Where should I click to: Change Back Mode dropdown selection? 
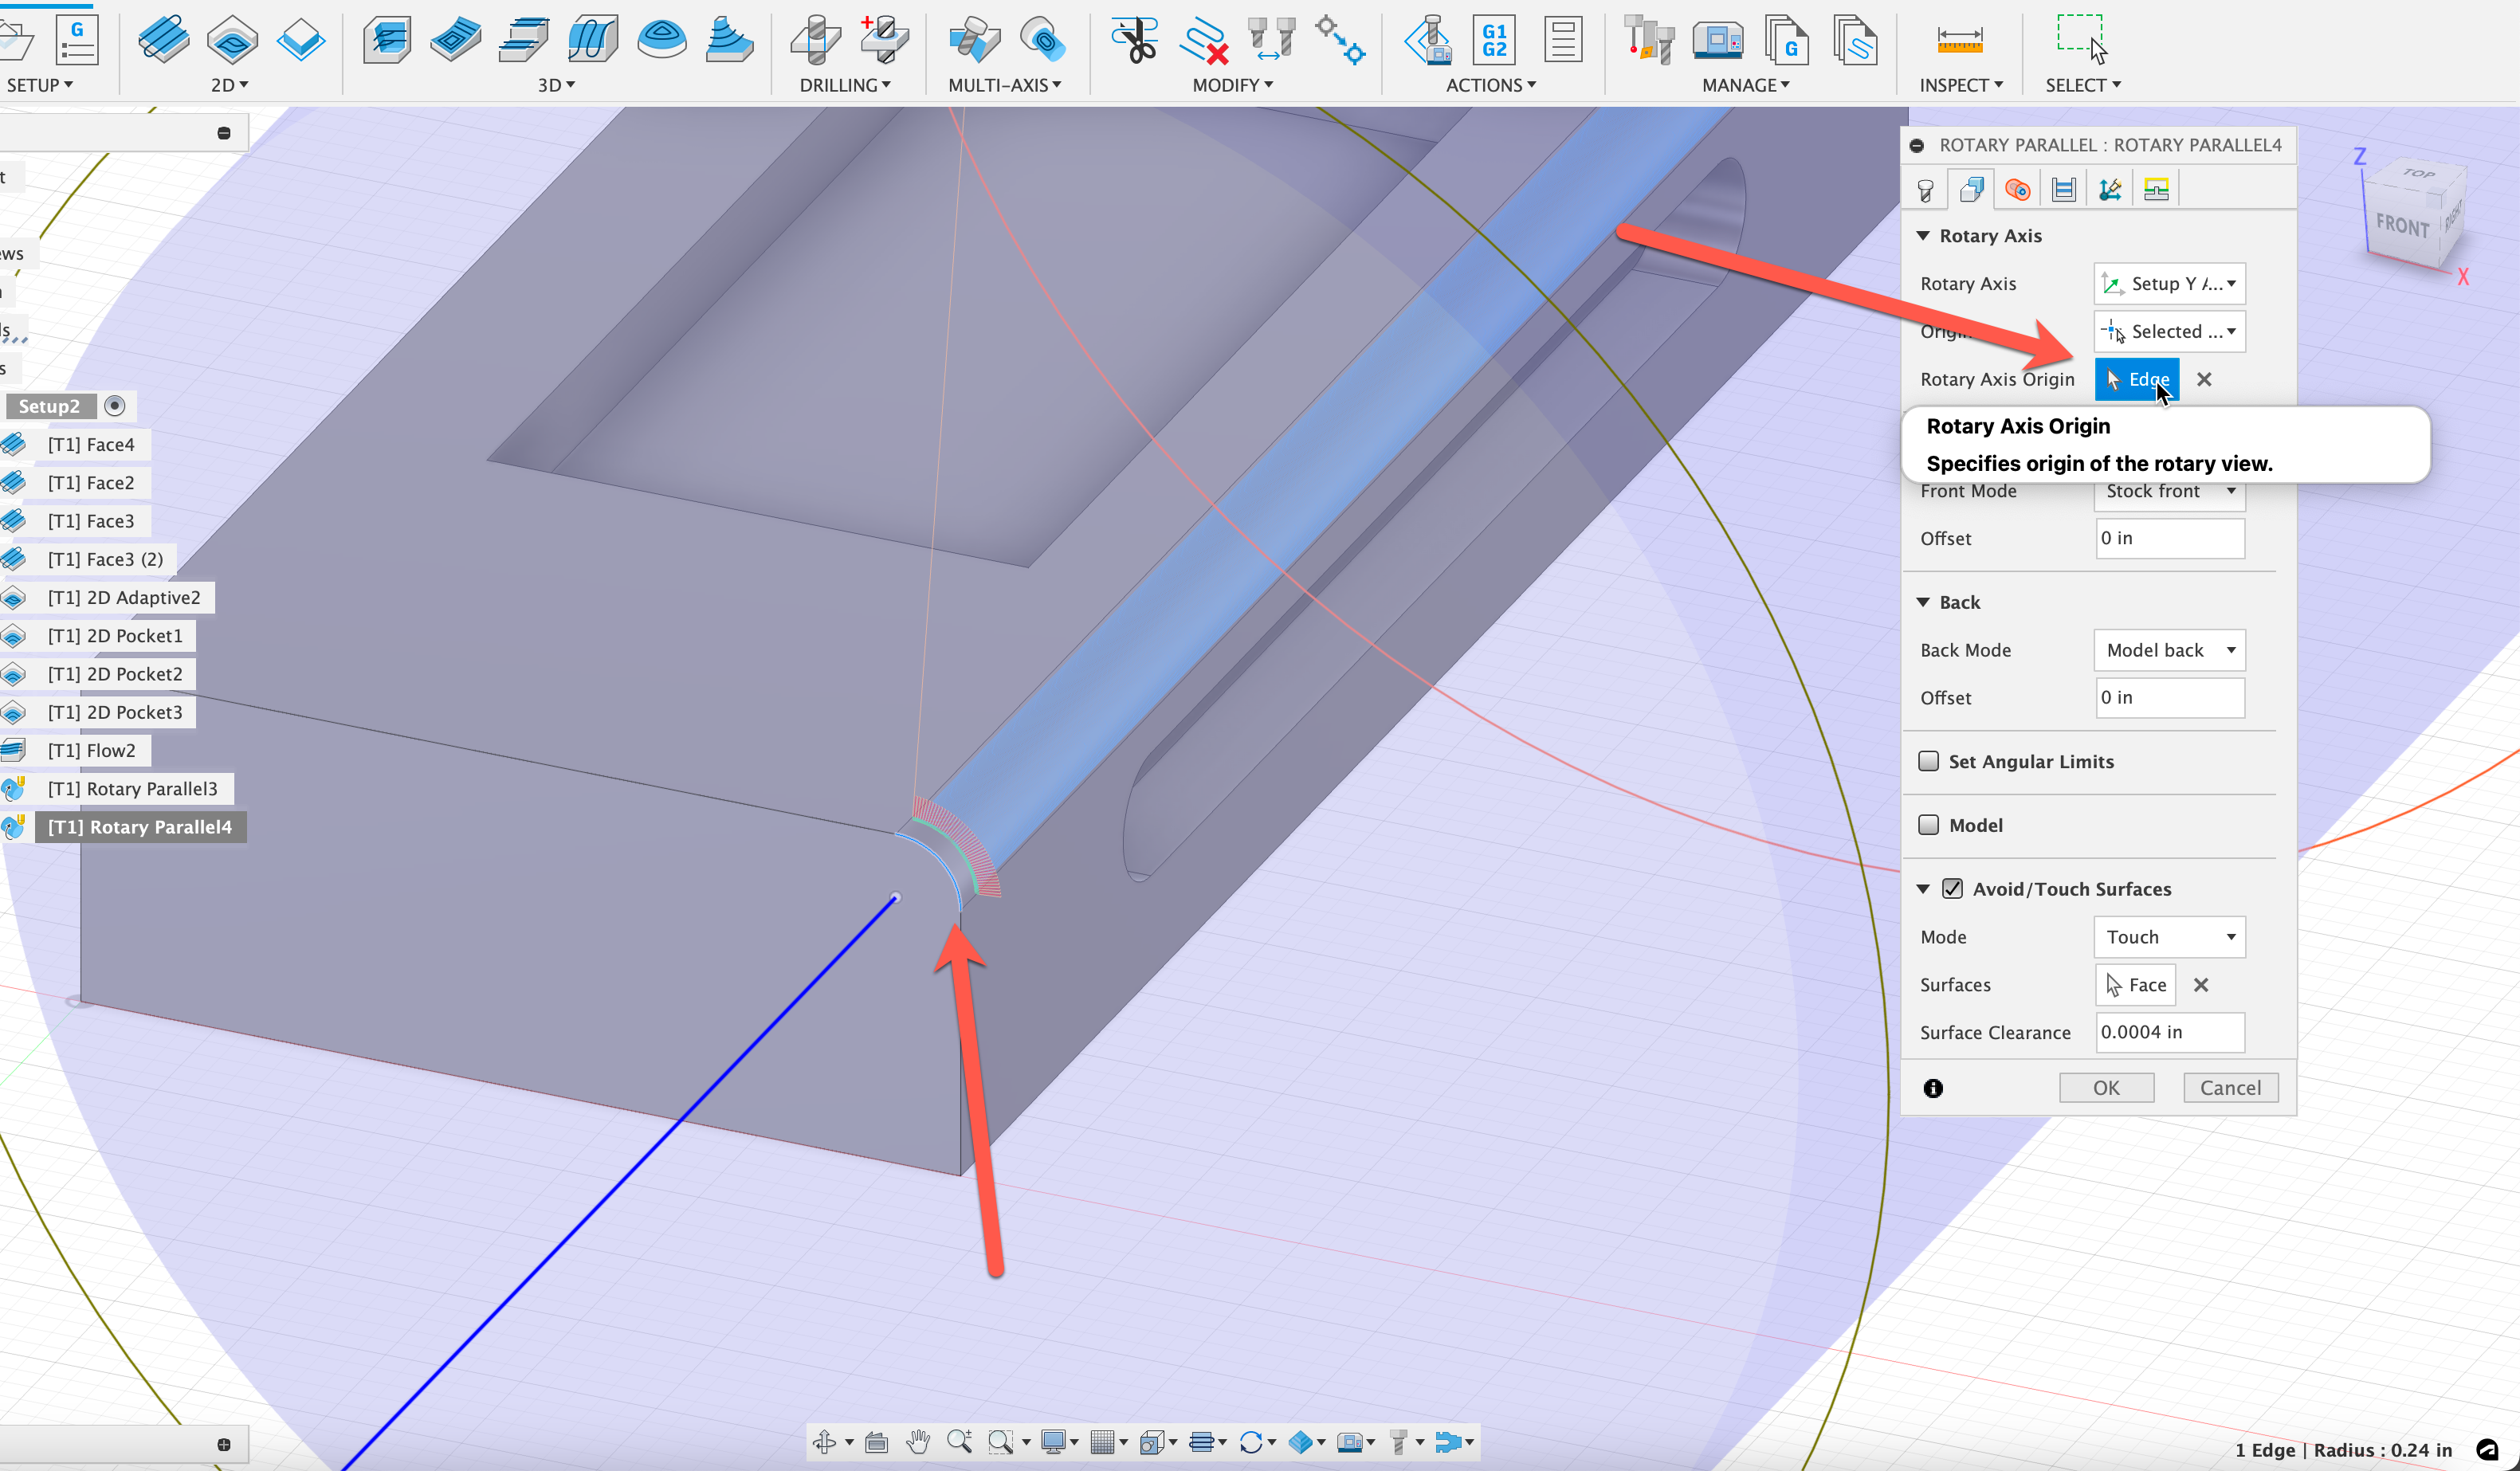coord(2168,649)
